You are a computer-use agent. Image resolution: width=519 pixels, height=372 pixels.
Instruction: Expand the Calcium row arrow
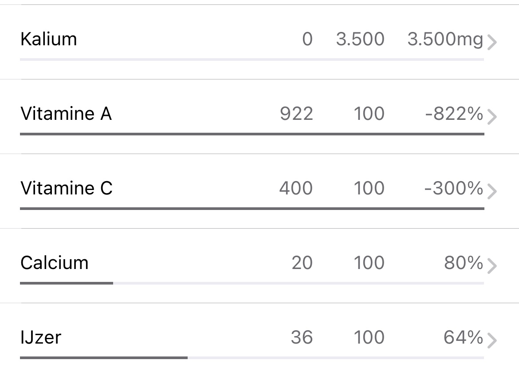point(491,266)
